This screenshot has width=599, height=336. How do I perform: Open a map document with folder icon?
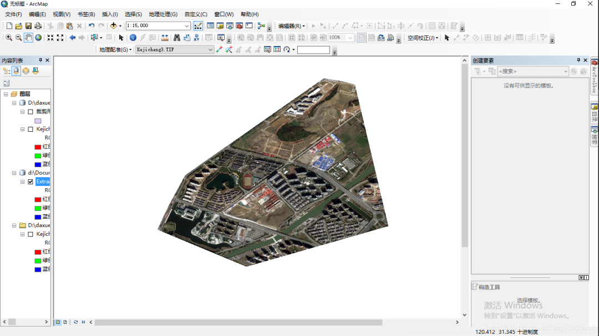pos(19,26)
